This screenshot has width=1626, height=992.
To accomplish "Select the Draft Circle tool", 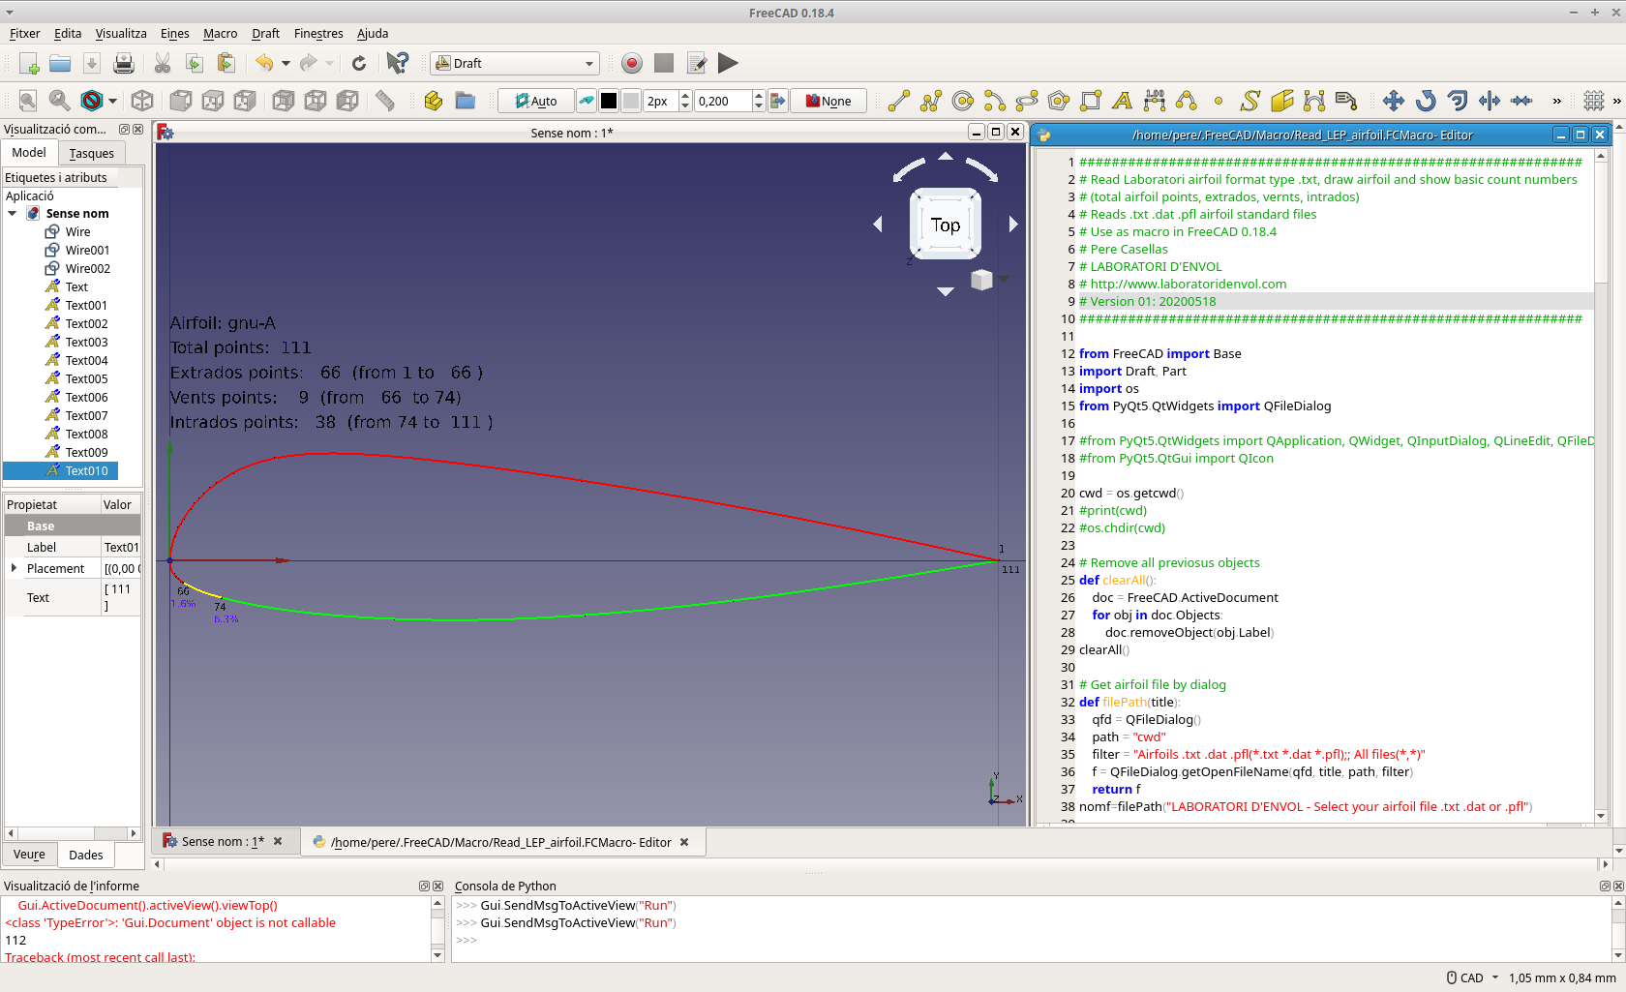I will [x=963, y=101].
